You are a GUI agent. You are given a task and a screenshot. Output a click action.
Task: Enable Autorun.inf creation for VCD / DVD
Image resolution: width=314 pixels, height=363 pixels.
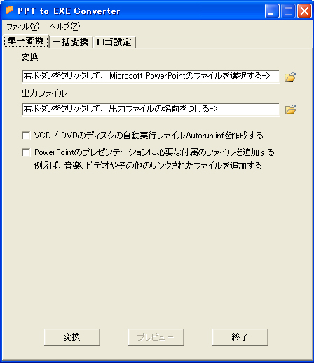click(x=26, y=136)
